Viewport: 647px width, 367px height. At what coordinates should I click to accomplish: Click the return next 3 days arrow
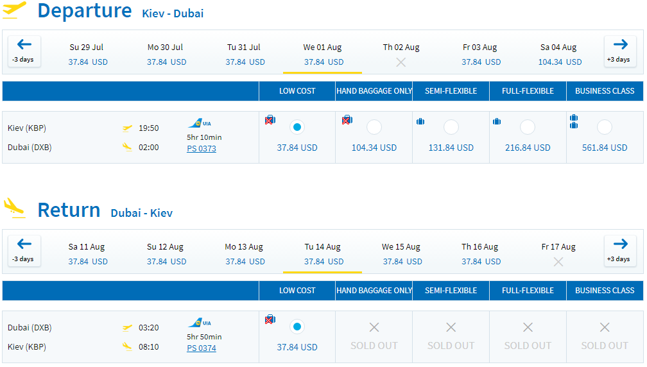[x=620, y=251]
